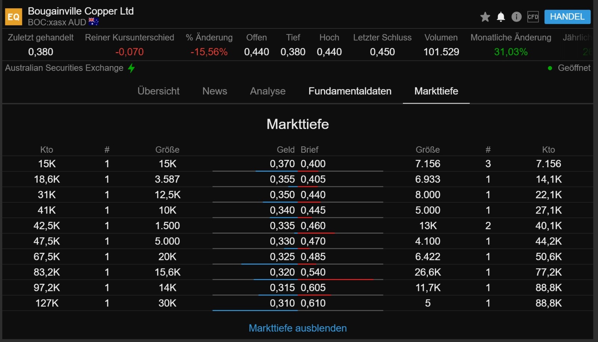Click bid price 0,315
Image resolution: width=598 pixels, height=342 pixels.
[x=282, y=288]
